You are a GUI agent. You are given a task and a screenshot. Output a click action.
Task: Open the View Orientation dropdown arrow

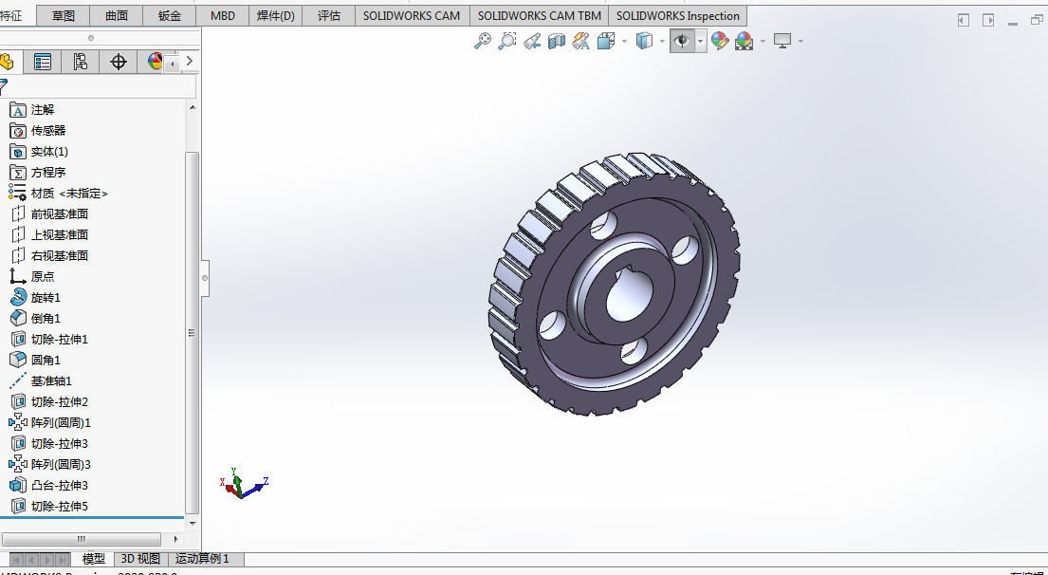coord(624,42)
